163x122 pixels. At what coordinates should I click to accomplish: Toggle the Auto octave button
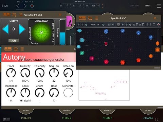click(14, 41)
